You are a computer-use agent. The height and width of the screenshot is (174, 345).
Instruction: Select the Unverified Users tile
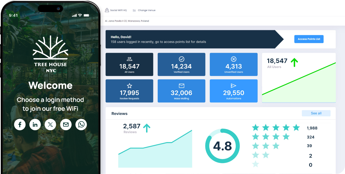coord(233,64)
